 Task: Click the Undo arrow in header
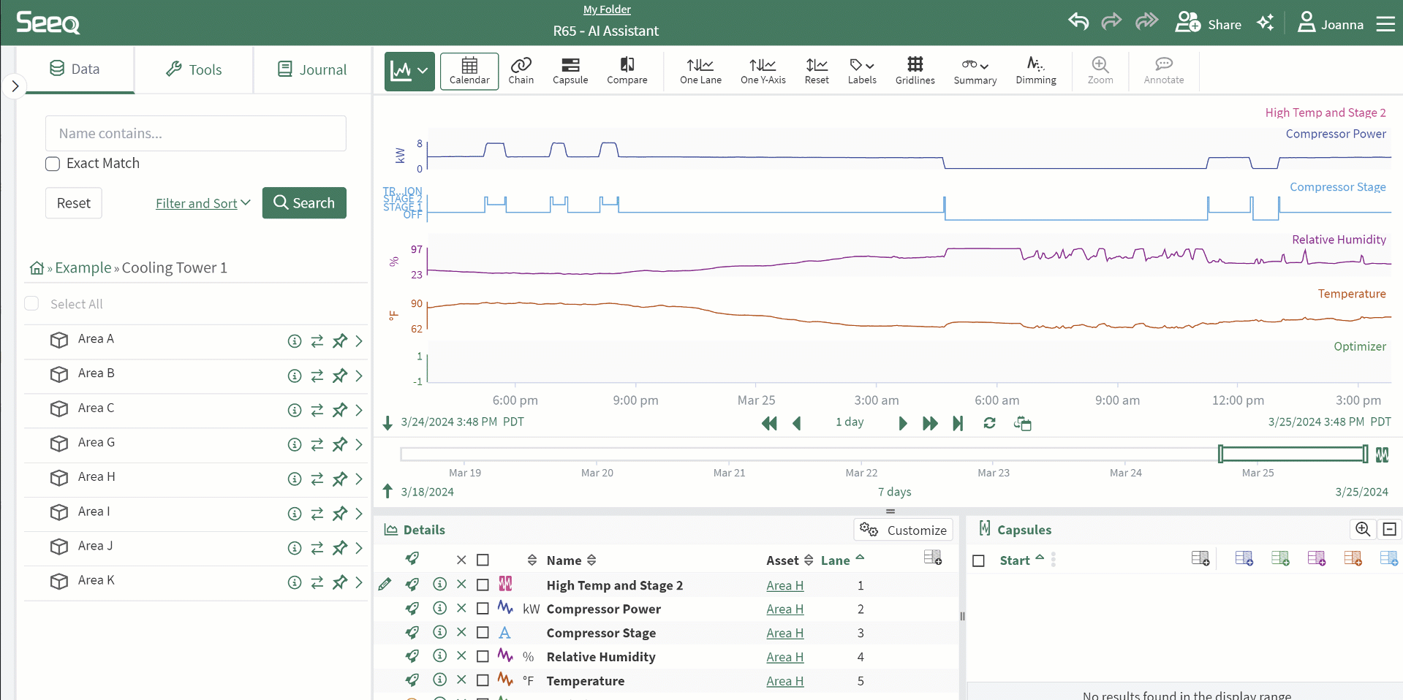coord(1078,21)
